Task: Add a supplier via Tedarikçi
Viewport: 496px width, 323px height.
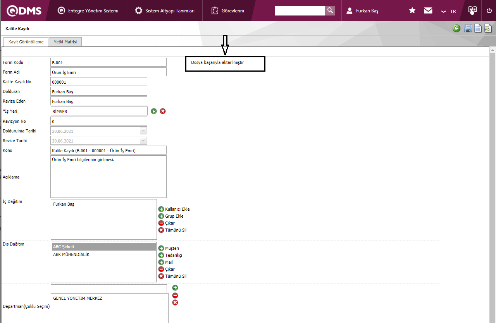Action: pyautogui.click(x=170, y=255)
